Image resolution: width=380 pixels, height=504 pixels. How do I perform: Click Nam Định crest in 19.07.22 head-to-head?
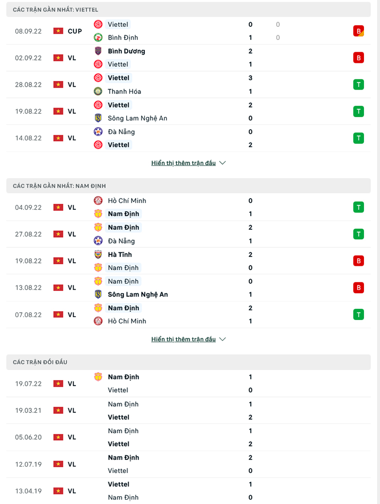pyautogui.click(x=98, y=377)
